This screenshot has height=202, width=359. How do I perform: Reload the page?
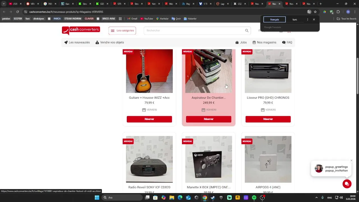tap(17, 12)
